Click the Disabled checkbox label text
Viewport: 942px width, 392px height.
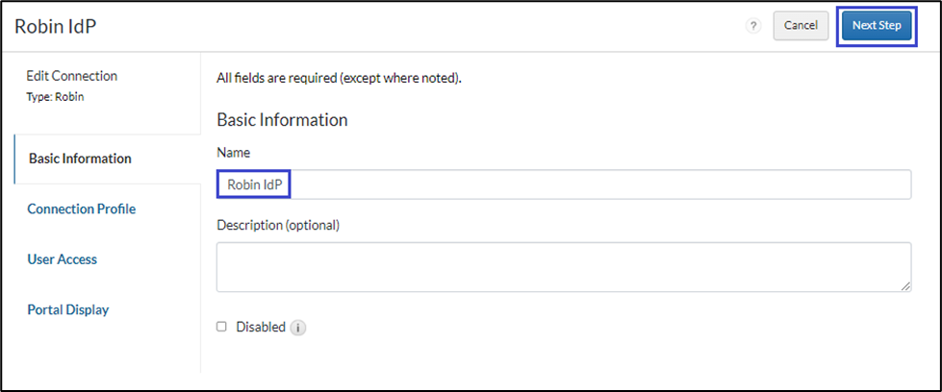(x=261, y=327)
